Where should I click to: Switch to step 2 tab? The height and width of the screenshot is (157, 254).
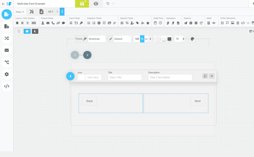click(x=62, y=12)
